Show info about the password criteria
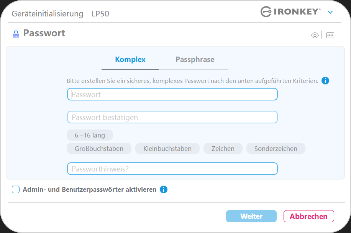The height and width of the screenshot is (233, 351). 325,81
